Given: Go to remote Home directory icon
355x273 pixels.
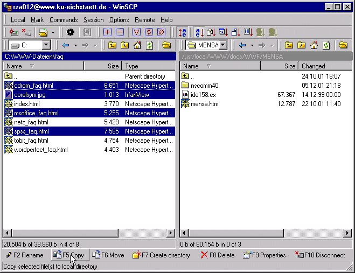Looking at the screenshot, I should pyautogui.click(x=314, y=45).
